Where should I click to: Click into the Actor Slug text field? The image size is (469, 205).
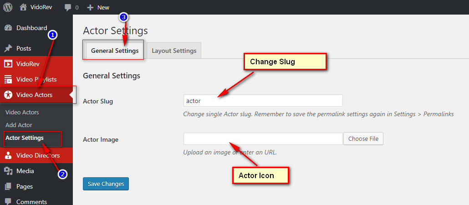[263, 101]
